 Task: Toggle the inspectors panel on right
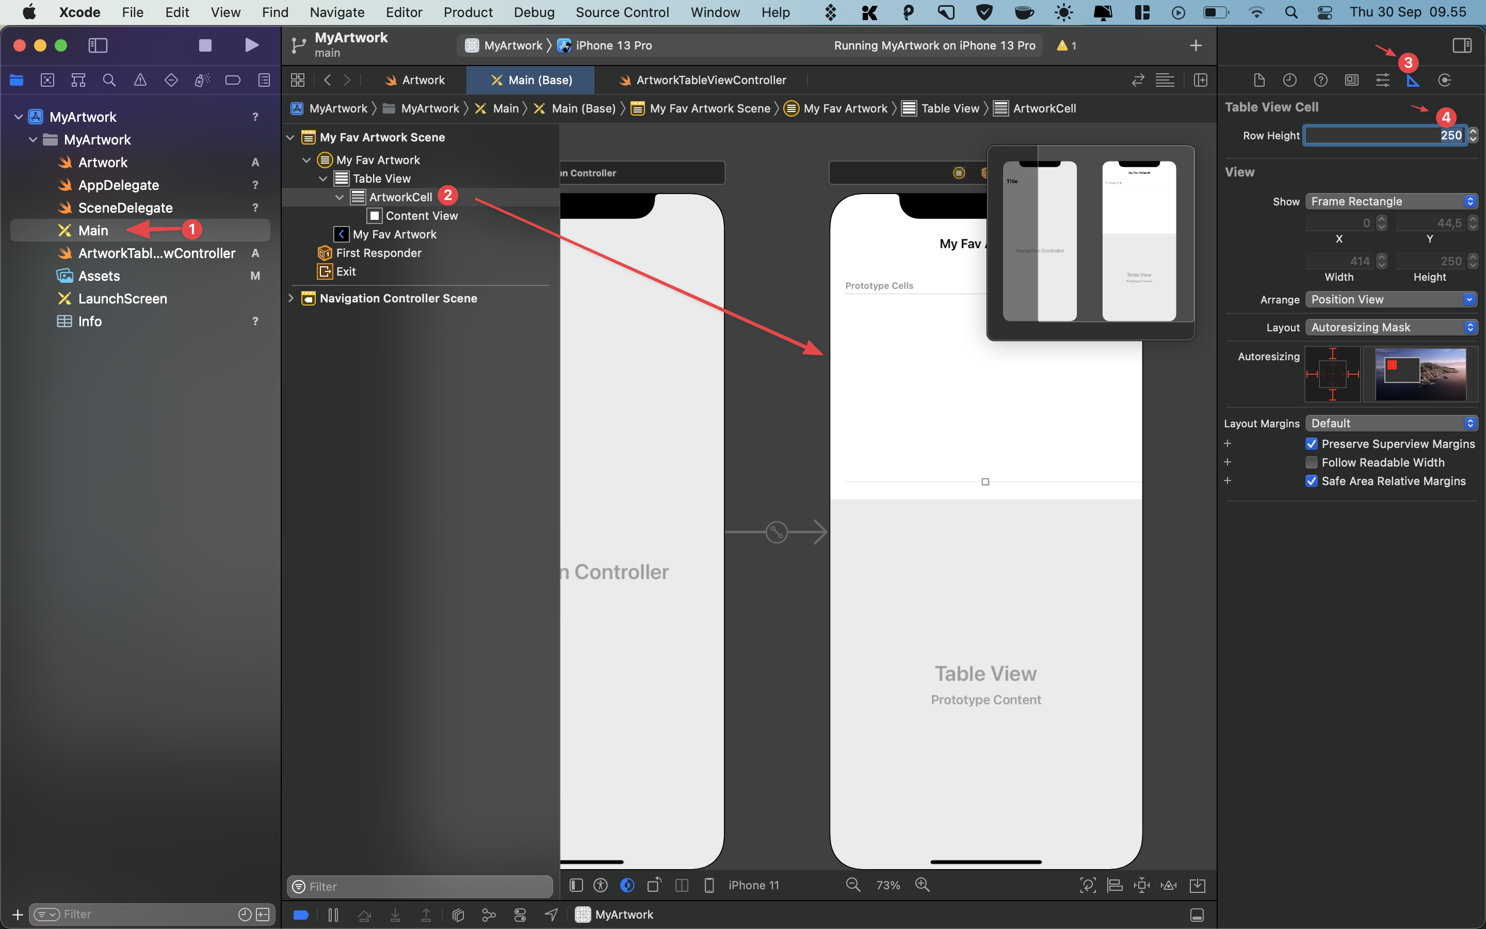tap(1462, 45)
